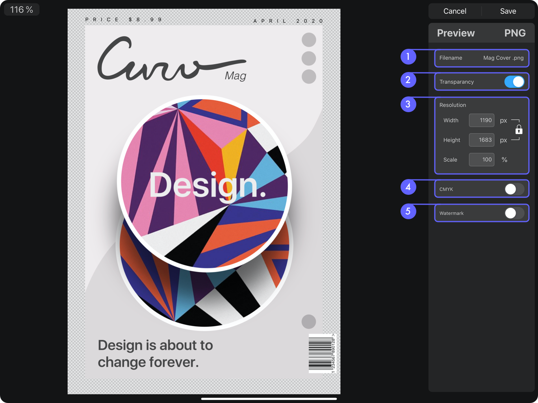Click the CMYK label

point(446,189)
